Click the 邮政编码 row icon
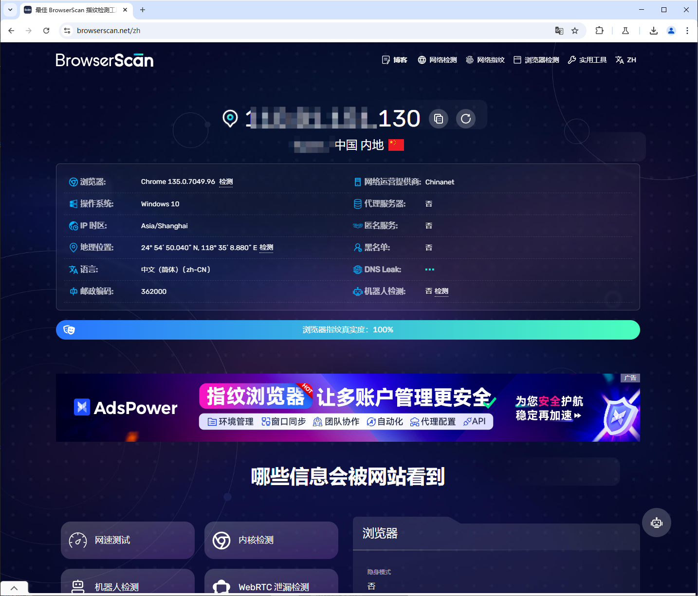This screenshot has width=698, height=596. [x=73, y=291]
